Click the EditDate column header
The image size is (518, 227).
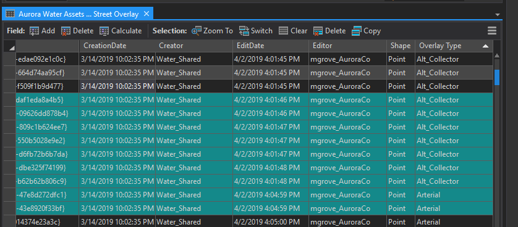tap(271, 46)
